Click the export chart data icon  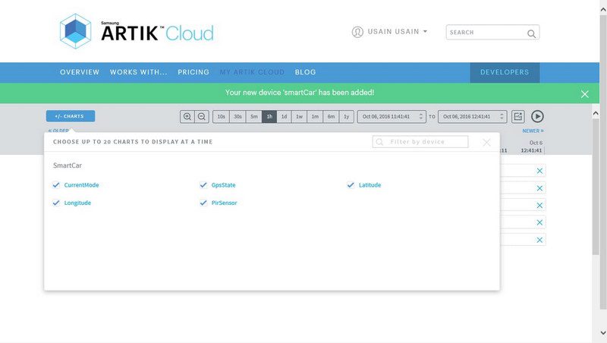518,117
